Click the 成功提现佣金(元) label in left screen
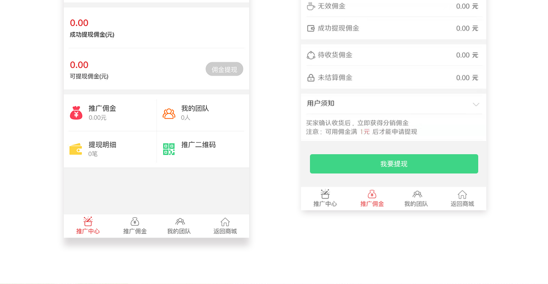This screenshot has height=284, width=548. (x=92, y=34)
